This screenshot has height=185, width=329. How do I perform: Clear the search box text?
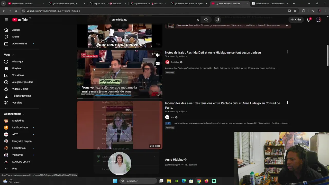(x=198, y=20)
